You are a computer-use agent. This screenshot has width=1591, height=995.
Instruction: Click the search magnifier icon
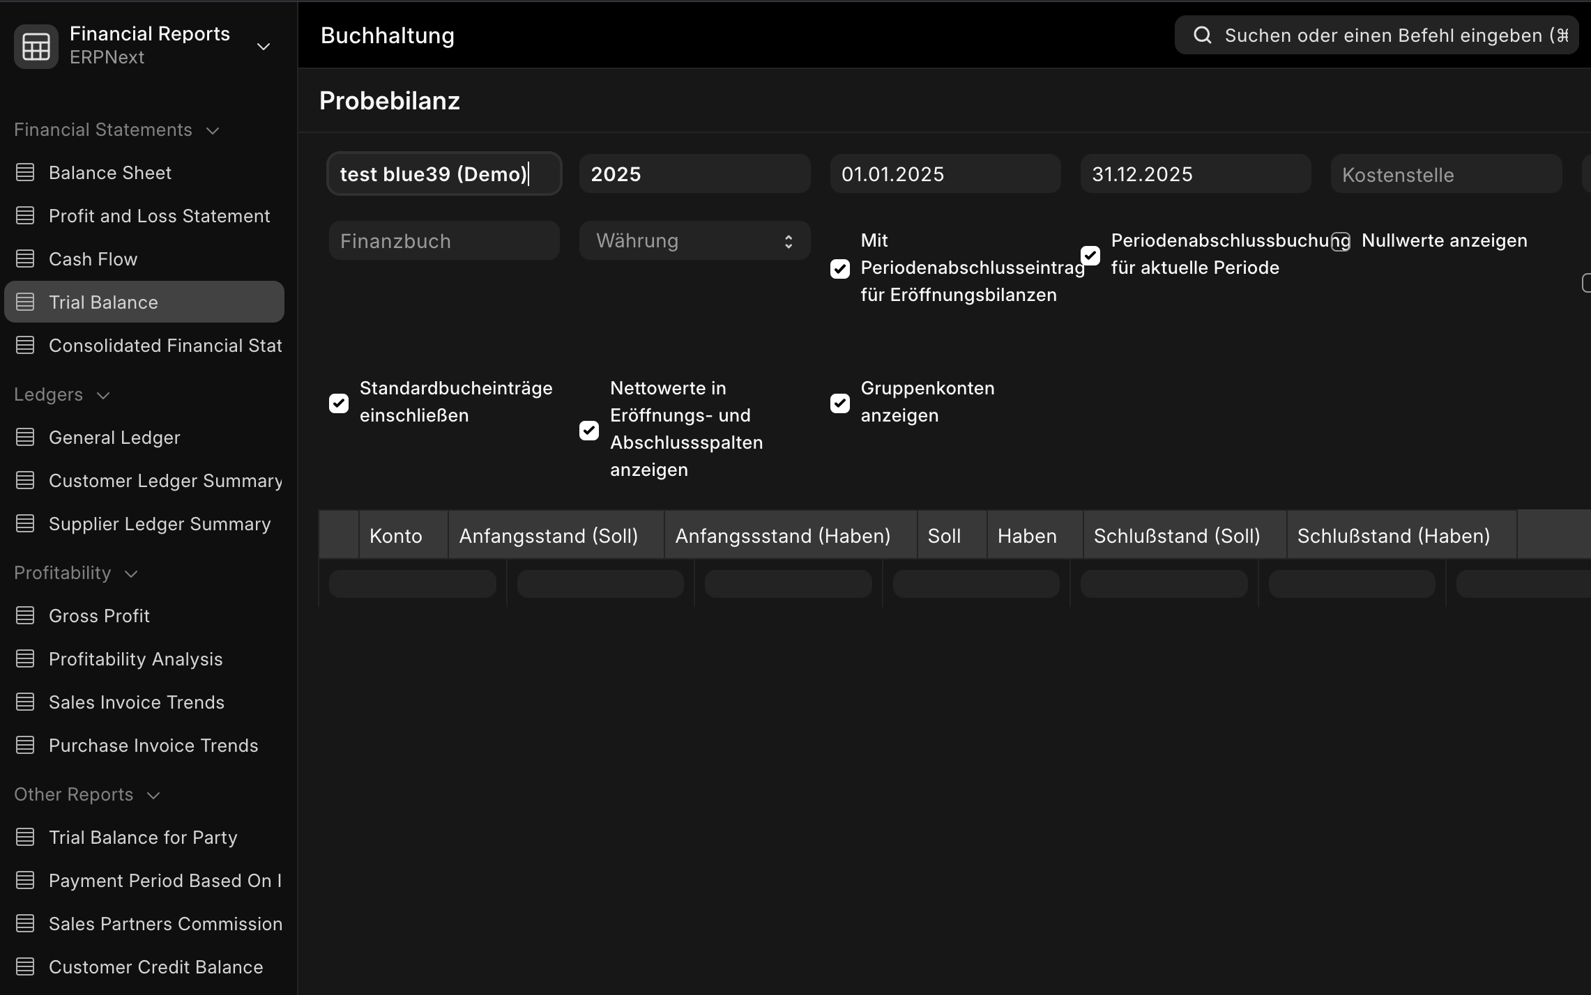click(x=1202, y=36)
